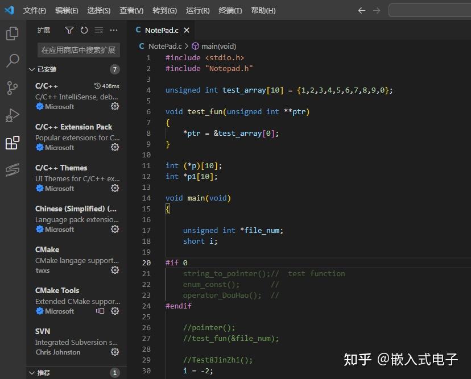Open the Source Control view
This screenshot has height=379, width=471.
pyautogui.click(x=13, y=88)
